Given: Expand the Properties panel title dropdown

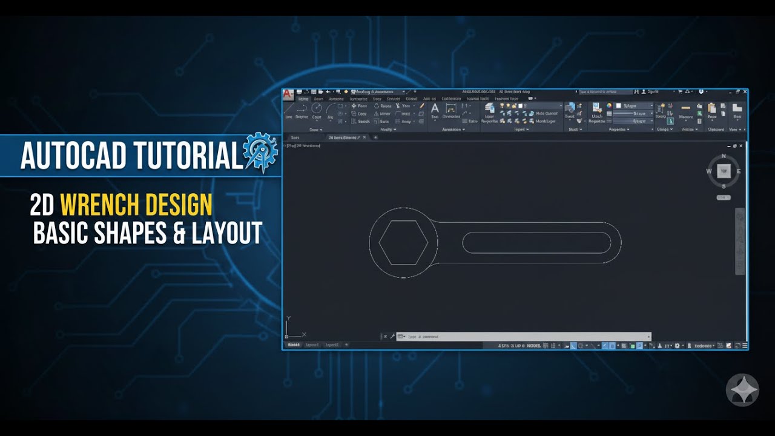Looking at the screenshot, I should coord(619,130).
